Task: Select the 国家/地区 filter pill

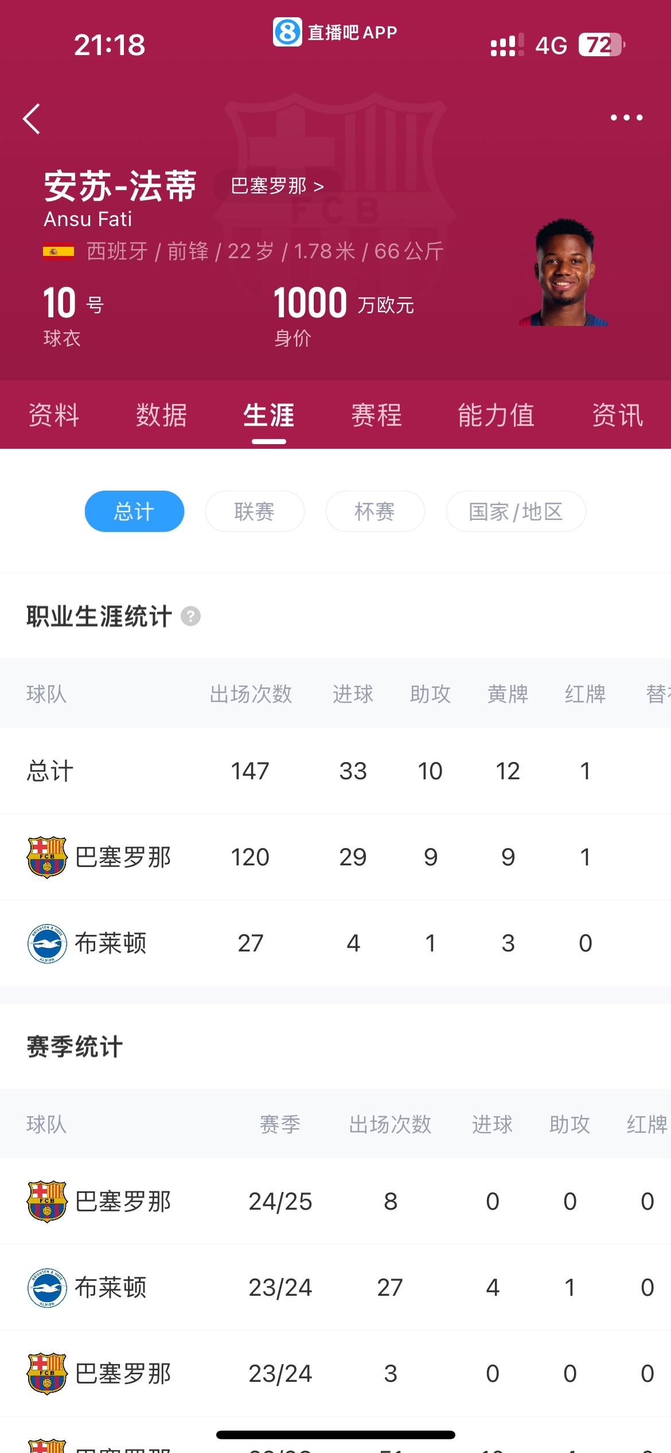Action: pyautogui.click(x=516, y=511)
